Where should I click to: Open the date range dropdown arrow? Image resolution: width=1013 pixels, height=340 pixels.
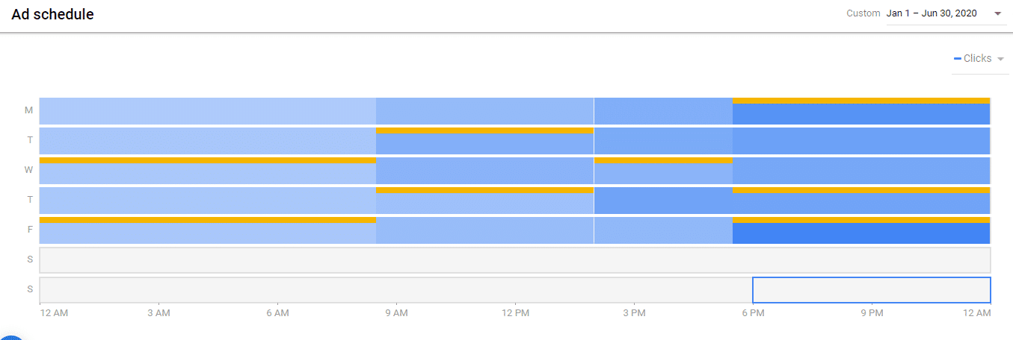997,13
